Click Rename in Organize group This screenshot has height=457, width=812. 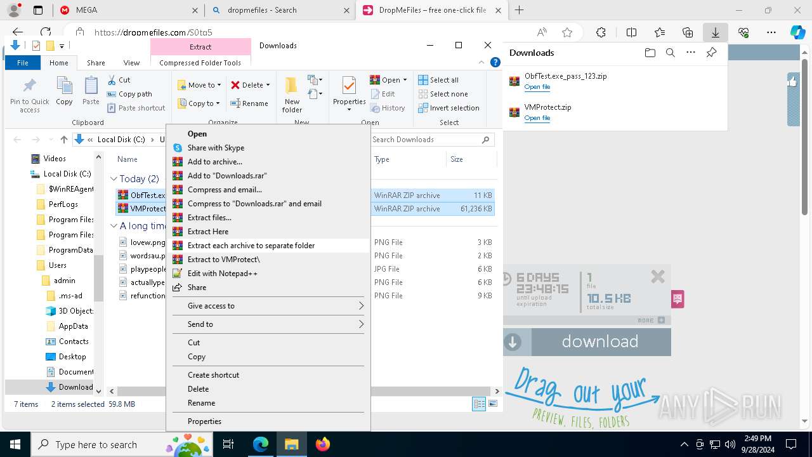coord(249,103)
